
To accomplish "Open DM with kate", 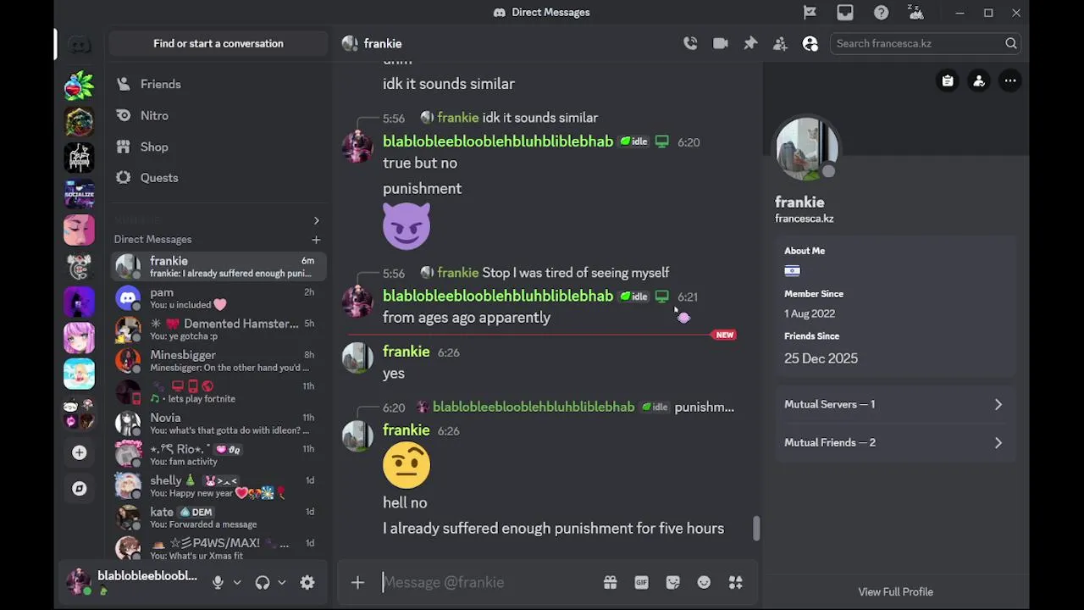I will coord(218,518).
